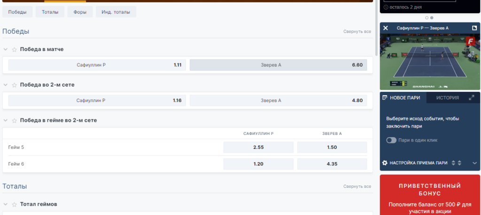481x215 pixels.
Task: Bet on Зверев А match win at 6.60
Action: click(x=278, y=65)
